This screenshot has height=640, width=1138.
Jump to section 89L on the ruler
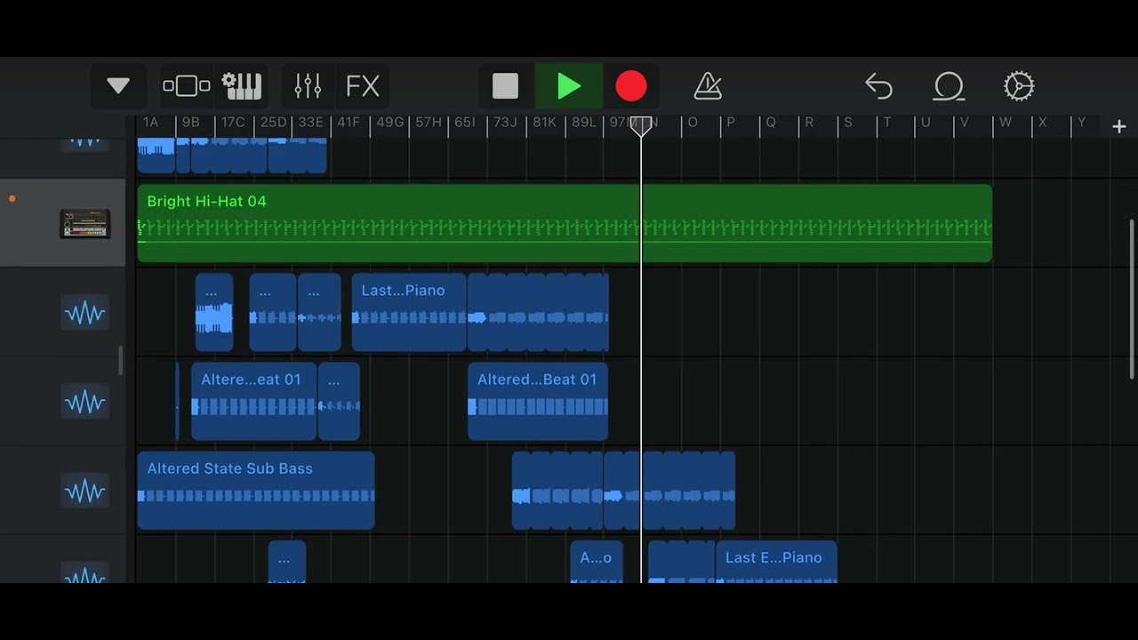coord(585,123)
